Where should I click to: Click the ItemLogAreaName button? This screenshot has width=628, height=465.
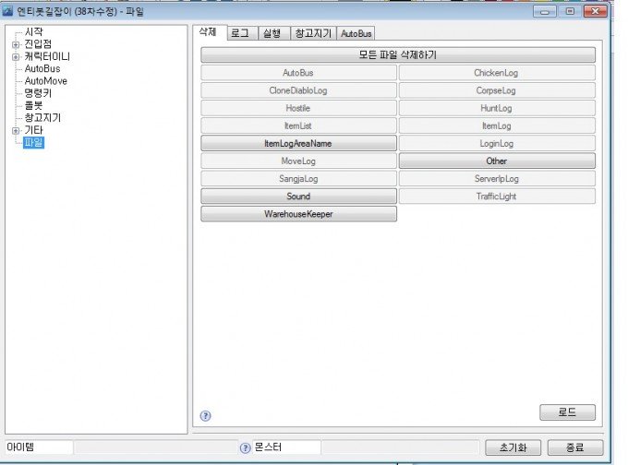(298, 144)
